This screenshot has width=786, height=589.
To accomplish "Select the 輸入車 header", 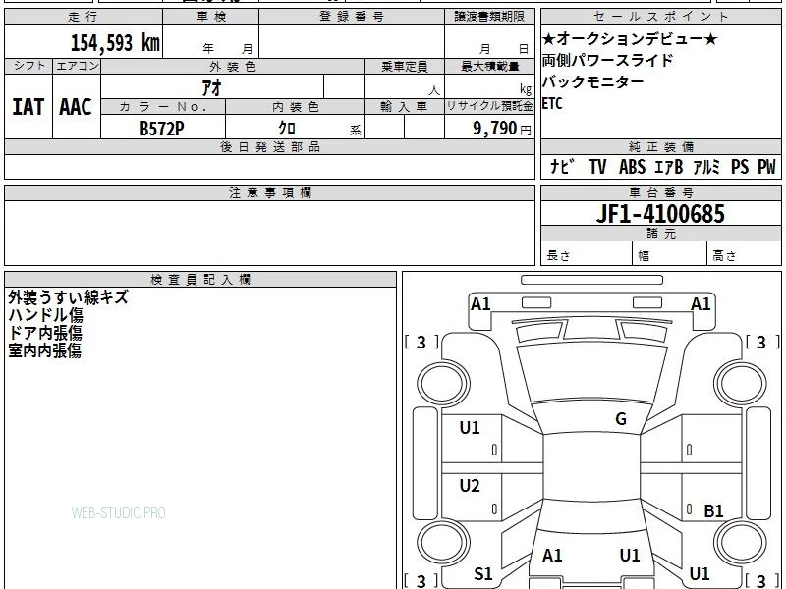I will coord(404,107).
